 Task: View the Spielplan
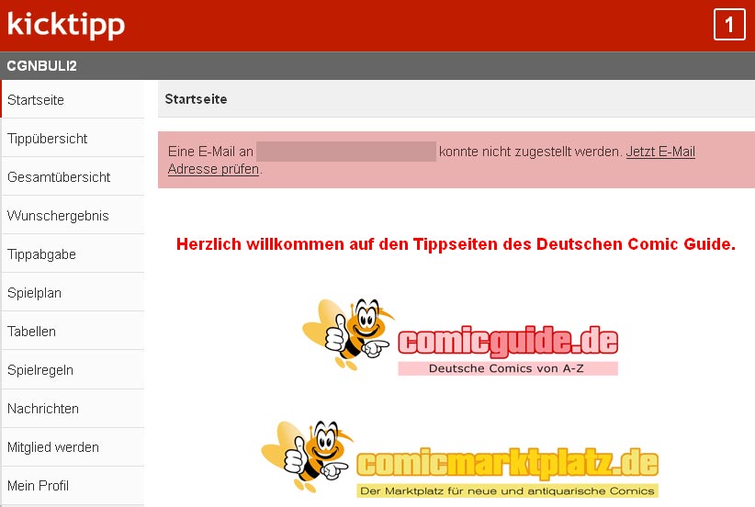click(x=73, y=292)
